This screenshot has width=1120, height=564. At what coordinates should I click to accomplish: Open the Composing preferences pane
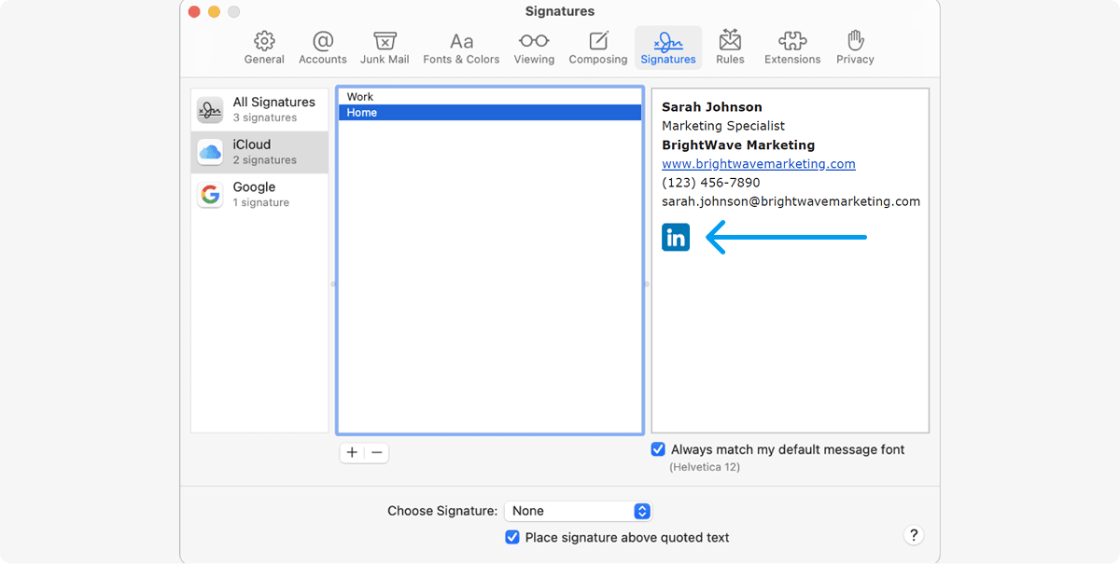coord(598,47)
